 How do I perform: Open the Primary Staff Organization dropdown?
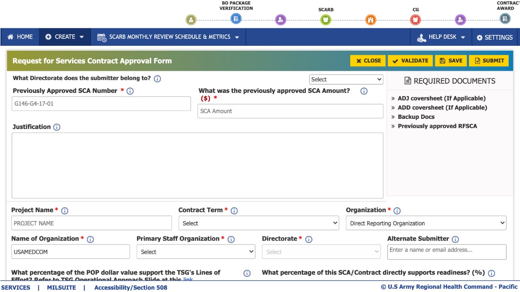(196, 252)
